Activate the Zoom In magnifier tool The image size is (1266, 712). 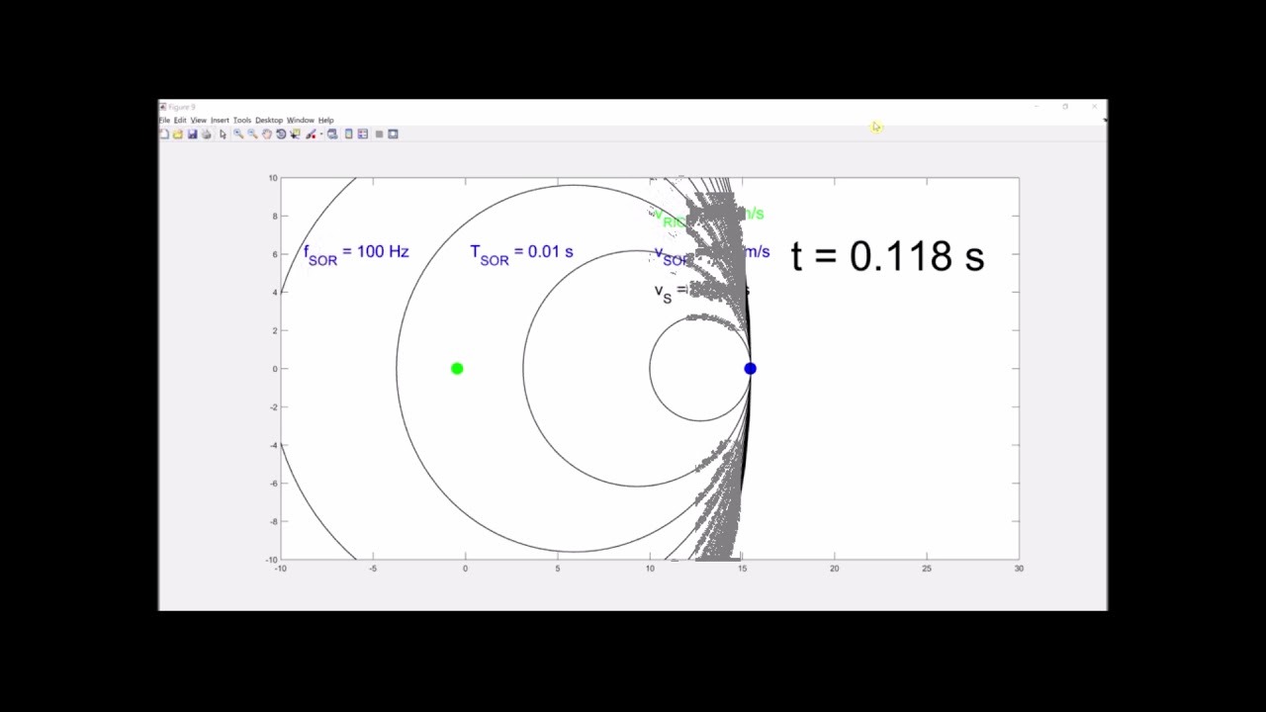[238, 133]
